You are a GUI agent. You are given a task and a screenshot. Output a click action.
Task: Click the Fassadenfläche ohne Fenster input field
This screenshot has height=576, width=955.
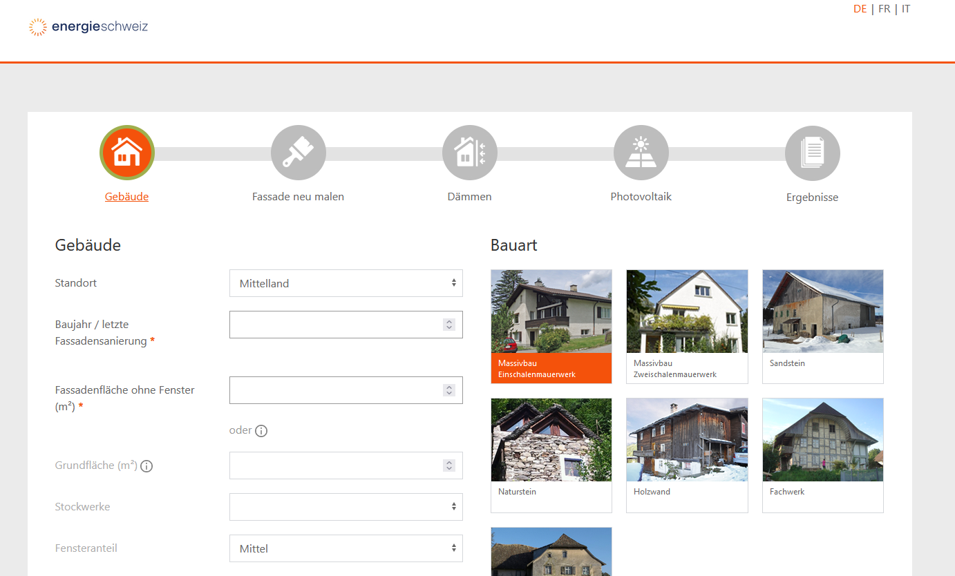346,390
